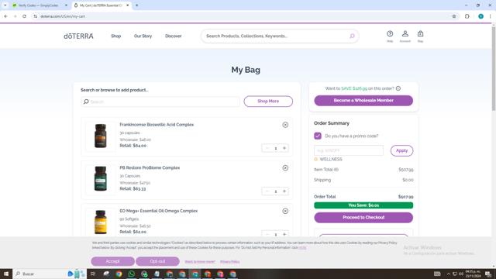Click the magnifier icon in top search bar
The image size is (496, 279).
click(352, 36)
